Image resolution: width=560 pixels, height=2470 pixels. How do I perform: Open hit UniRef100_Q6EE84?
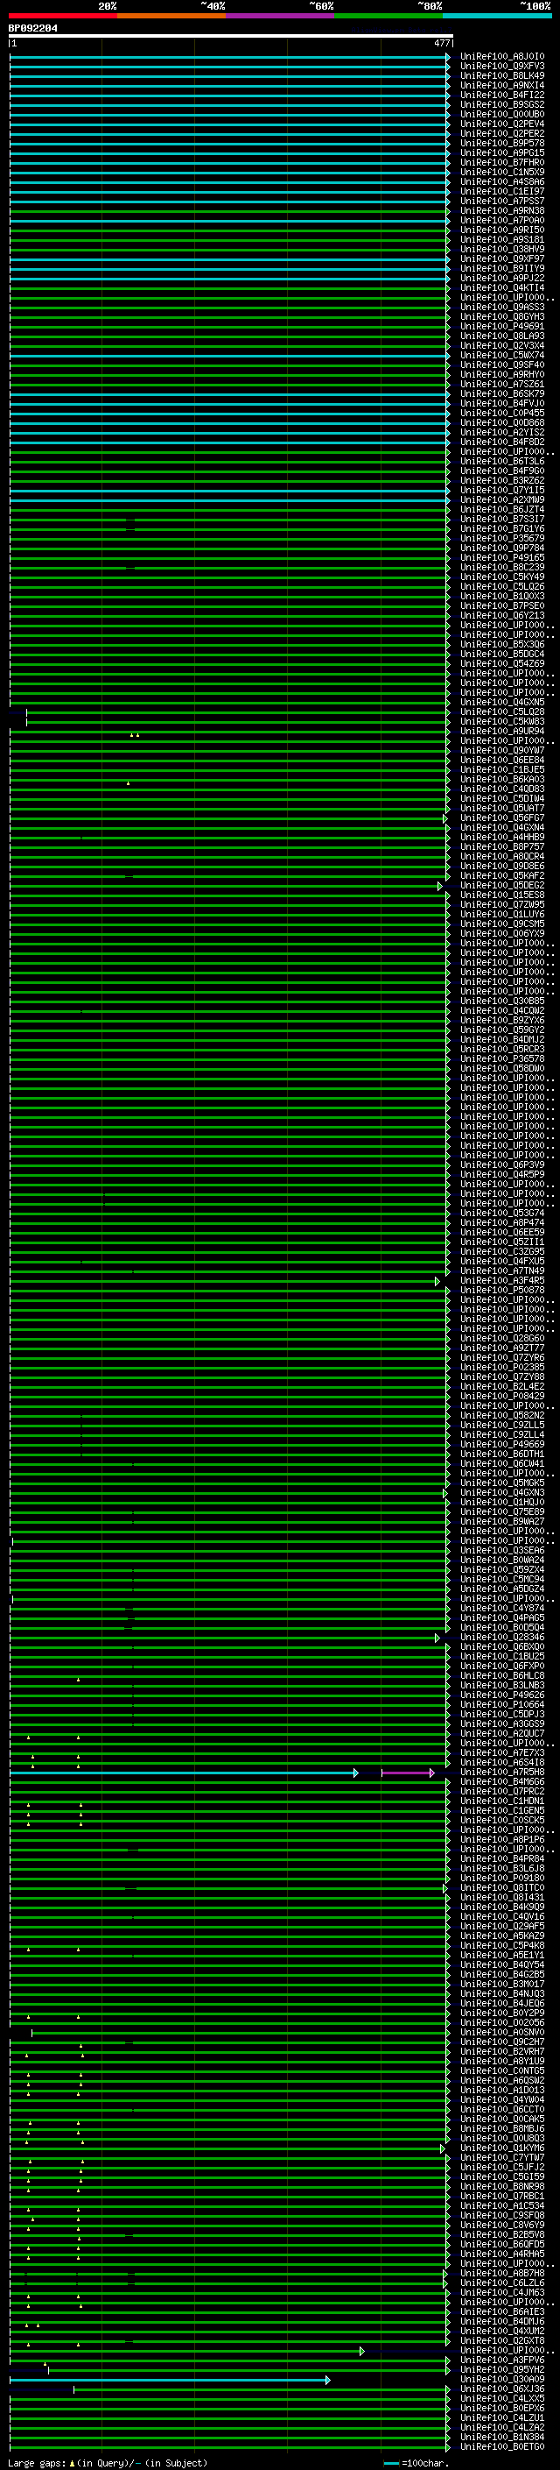pos(502,761)
